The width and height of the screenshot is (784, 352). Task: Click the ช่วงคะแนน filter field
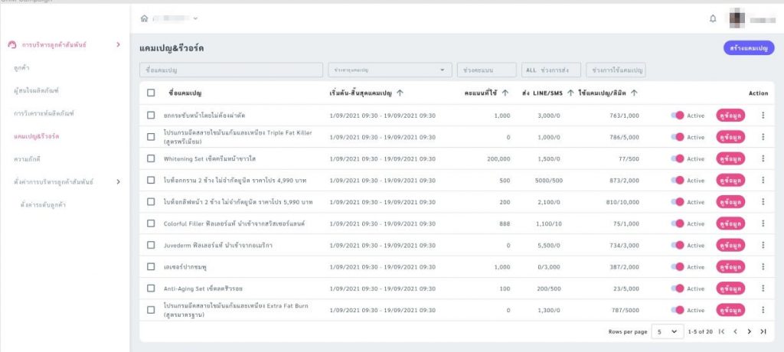[486, 70]
